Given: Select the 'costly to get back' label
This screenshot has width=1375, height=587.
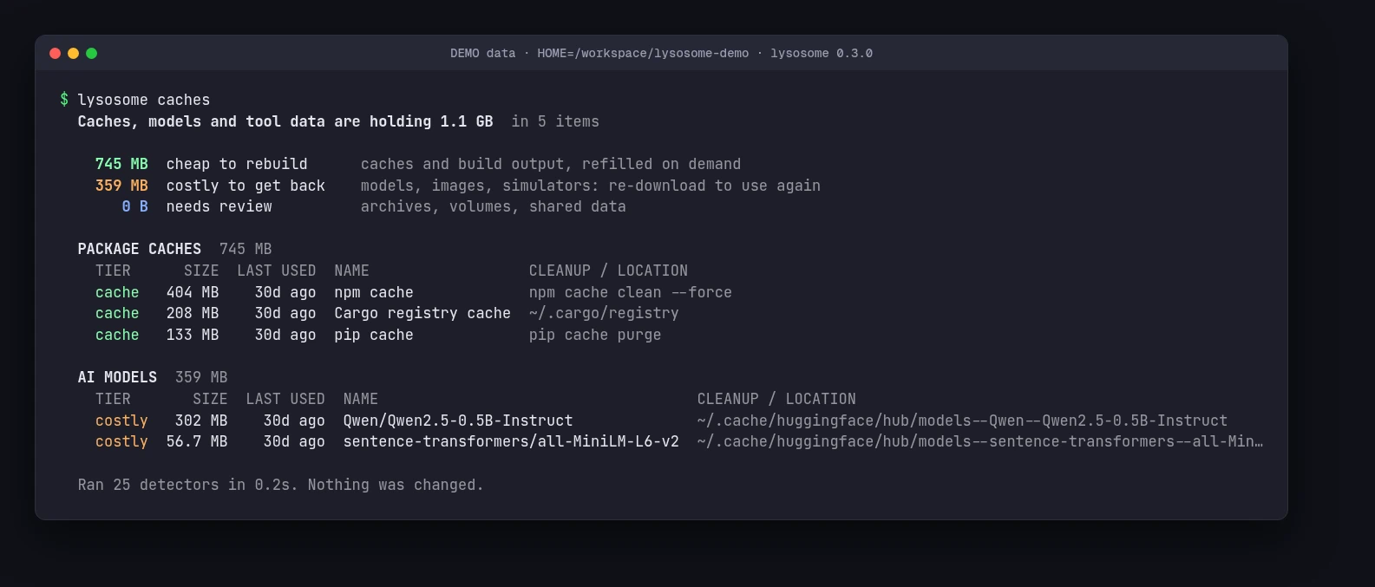Looking at the screenshot, I should tap(246, 186).
